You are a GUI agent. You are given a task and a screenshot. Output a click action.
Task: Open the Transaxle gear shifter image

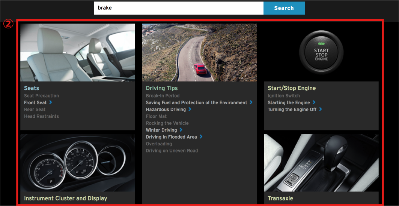tap(321, 163)
